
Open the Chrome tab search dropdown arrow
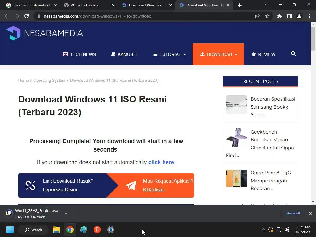click(266, 4)
